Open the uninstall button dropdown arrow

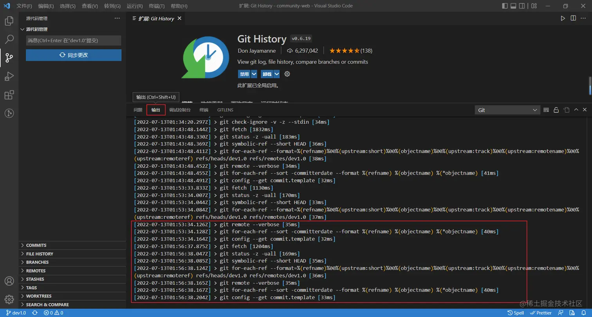tap(277, 74)
